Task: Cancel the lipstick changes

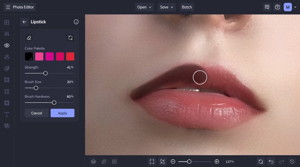Action: [37, 113]
